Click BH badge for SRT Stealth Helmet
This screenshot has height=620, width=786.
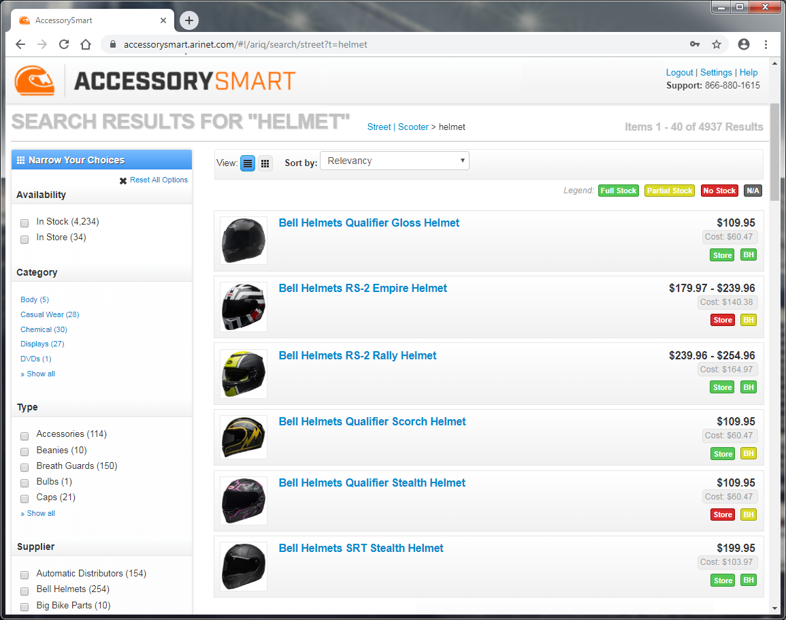[749, 580]
